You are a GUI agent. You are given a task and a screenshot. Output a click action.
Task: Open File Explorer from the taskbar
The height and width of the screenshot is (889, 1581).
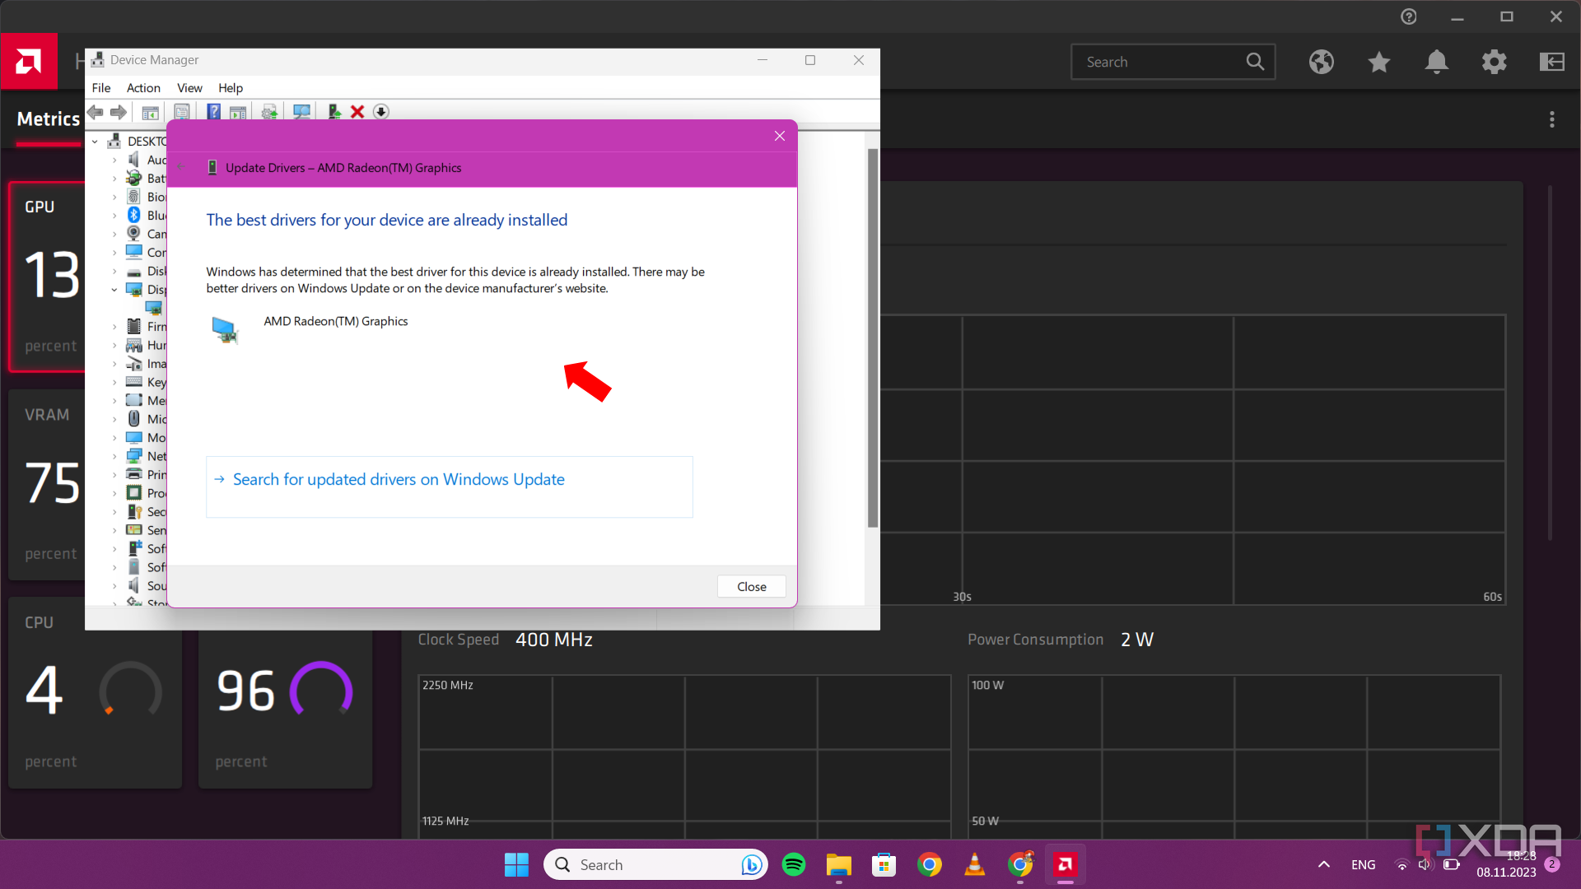(x=839, y=864)
